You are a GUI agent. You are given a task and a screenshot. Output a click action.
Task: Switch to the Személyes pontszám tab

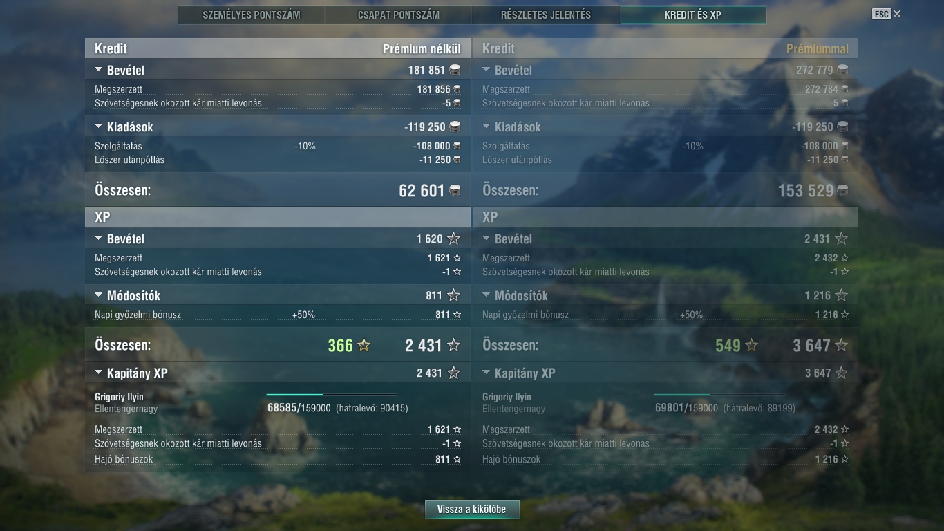point(252,15)
